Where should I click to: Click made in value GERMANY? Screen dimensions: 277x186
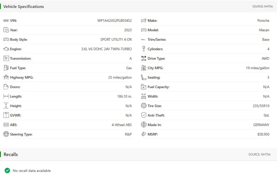(261, 125)
